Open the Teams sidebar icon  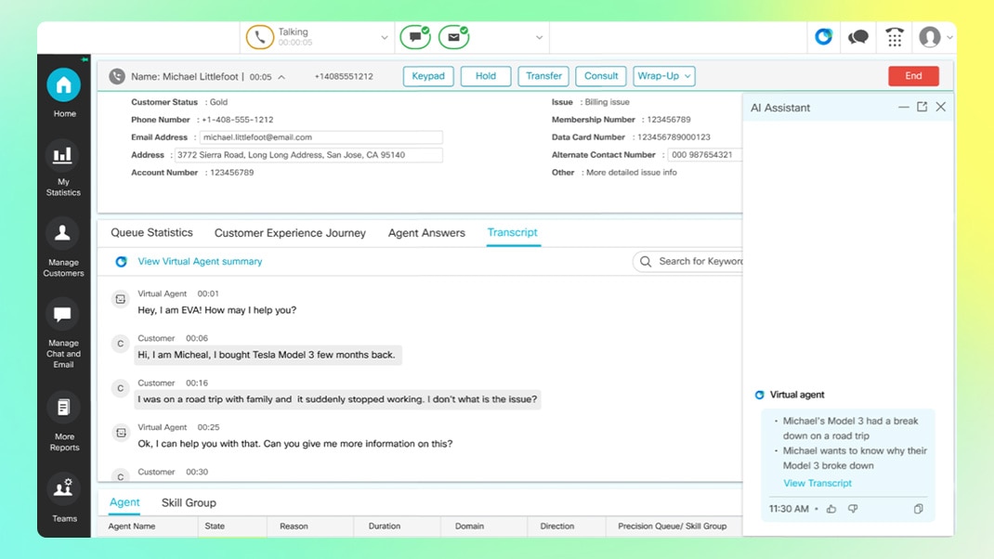(63, 488)
